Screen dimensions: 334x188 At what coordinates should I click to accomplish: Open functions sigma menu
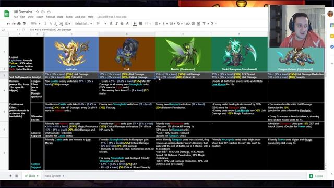[213, 23]
